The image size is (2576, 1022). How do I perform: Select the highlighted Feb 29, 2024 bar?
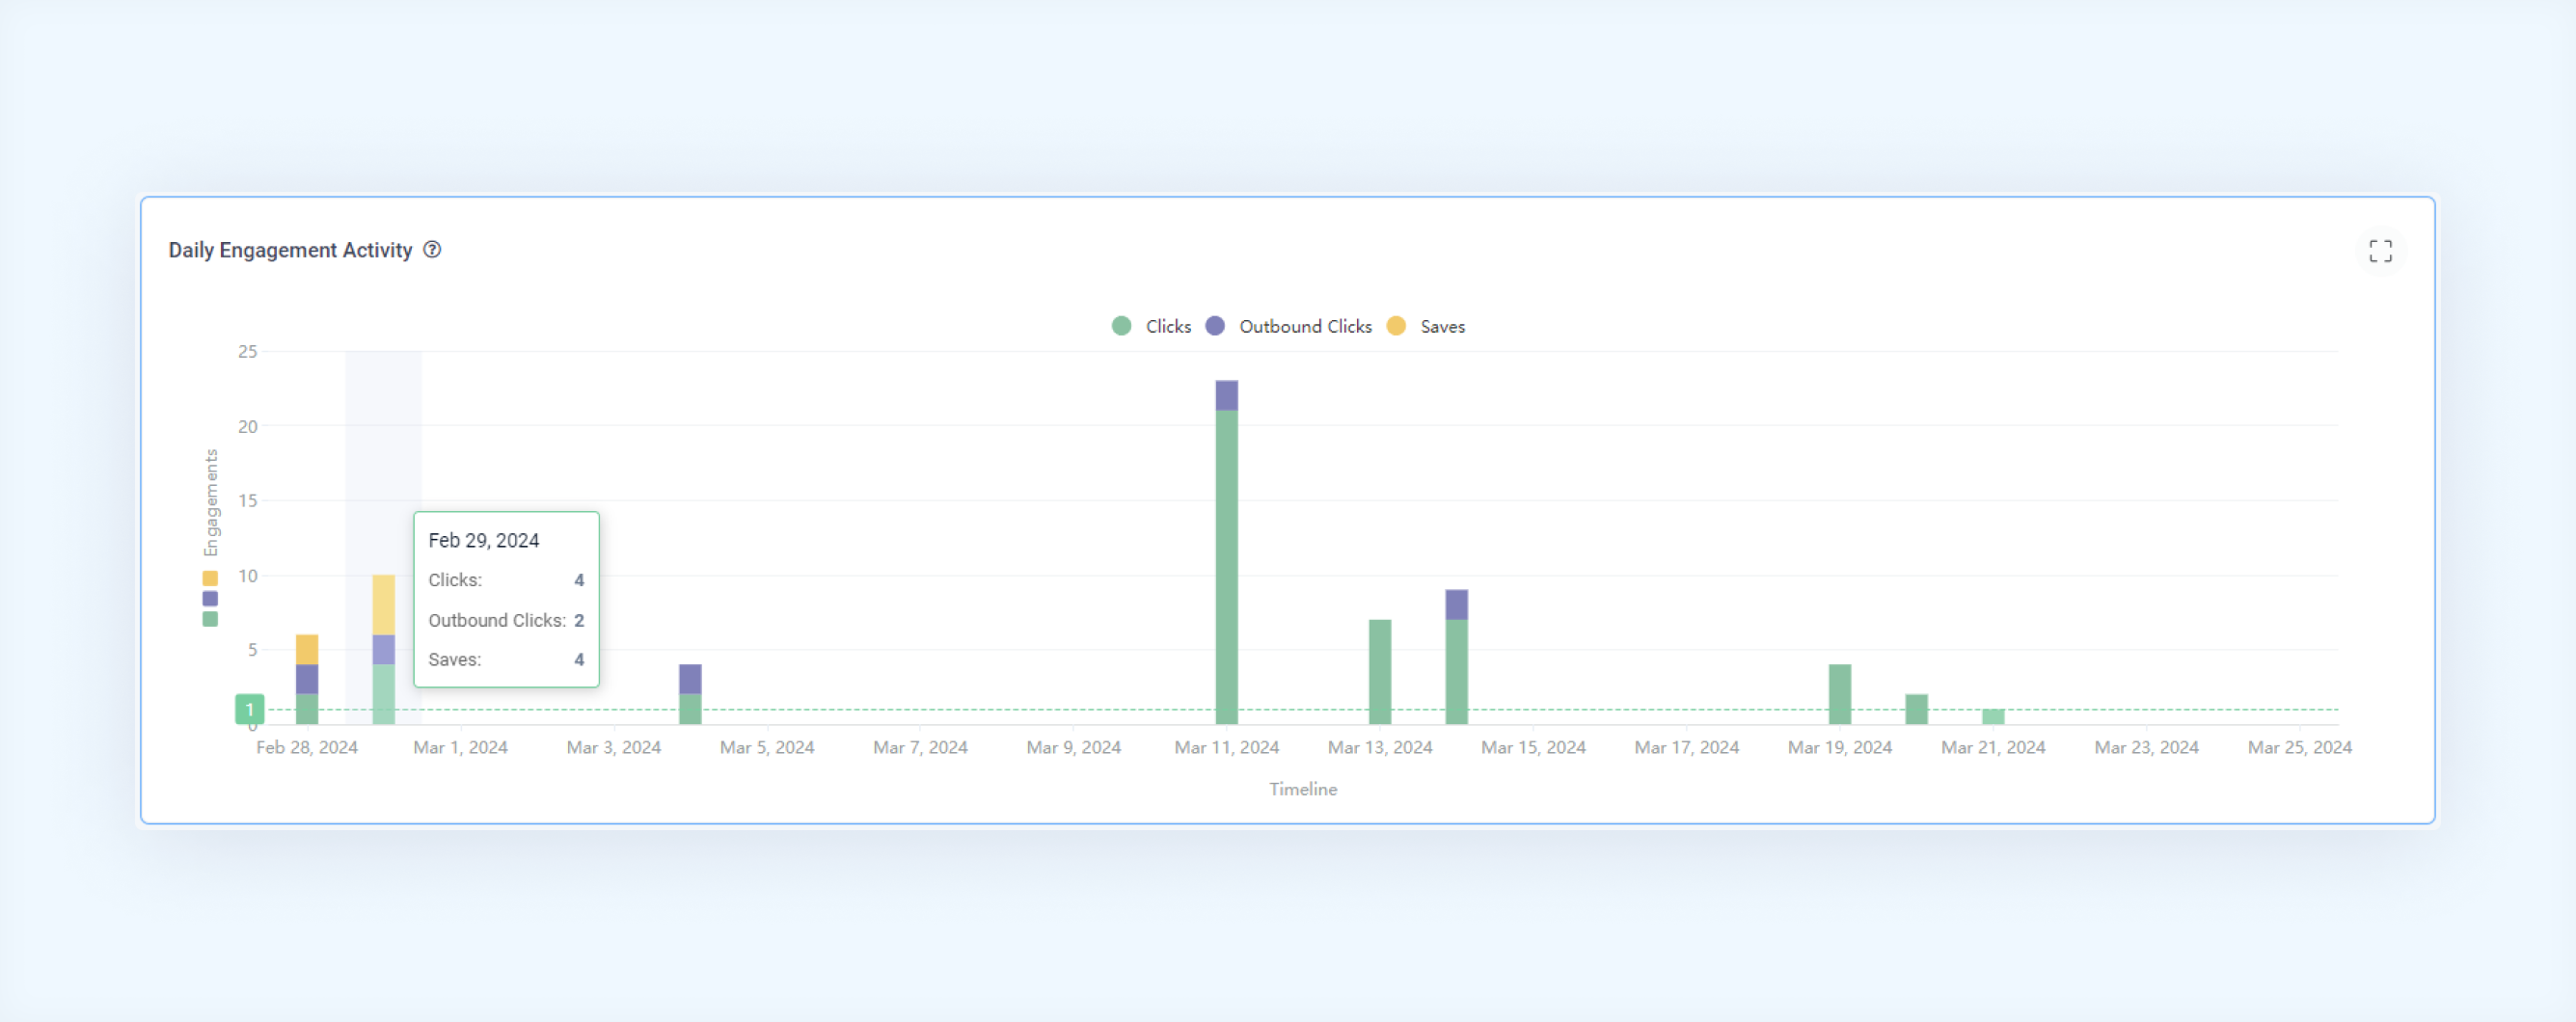click(383, 649)
